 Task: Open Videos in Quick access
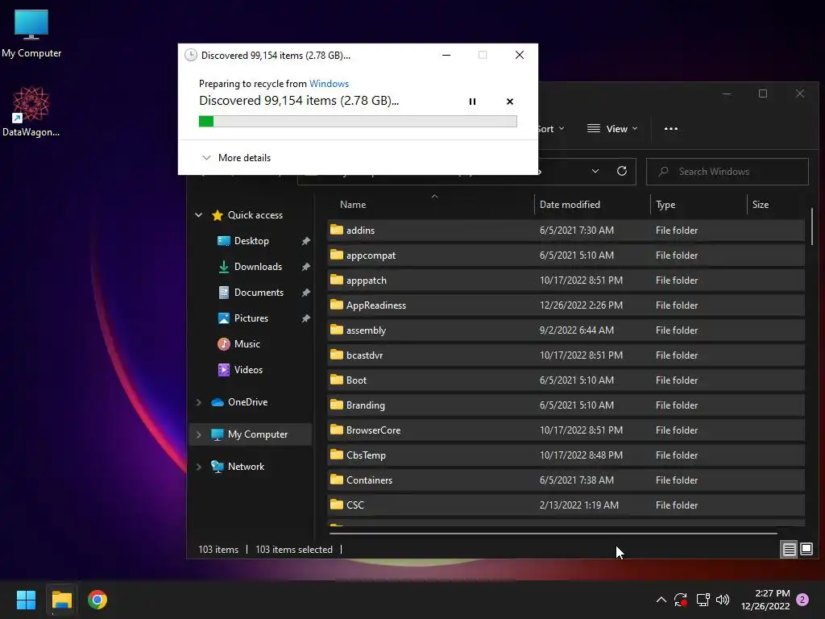tap(248, 369)
